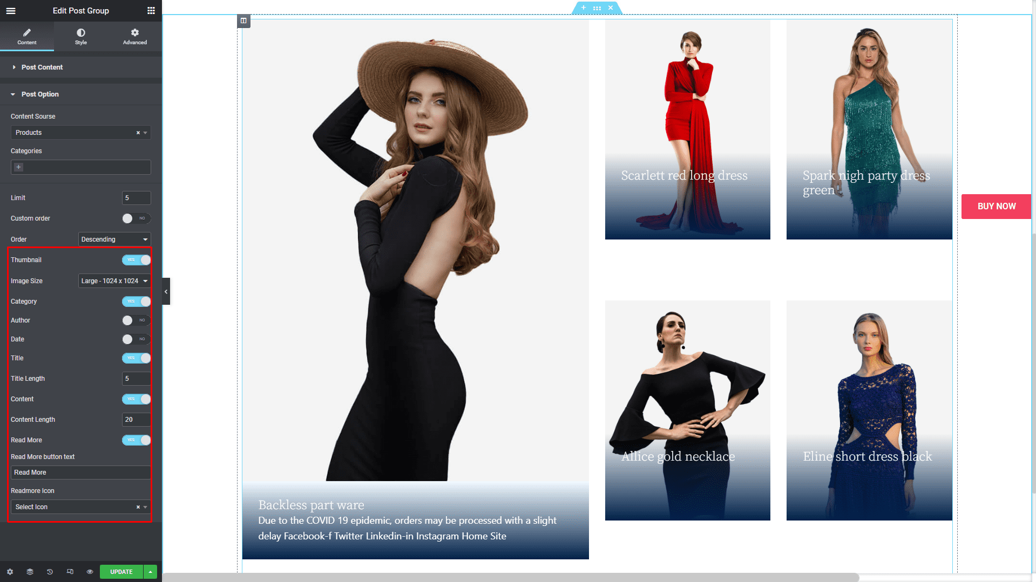Open the widgets grid panel icon

[x=151, y=11]
